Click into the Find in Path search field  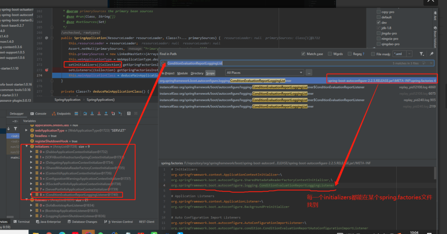[x=297, y=63]
